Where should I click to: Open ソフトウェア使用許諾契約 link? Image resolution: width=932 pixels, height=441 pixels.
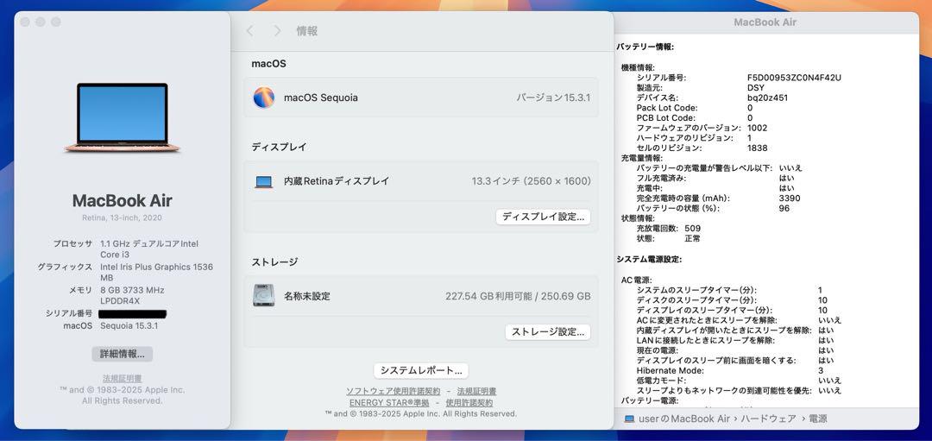[394, 391]
